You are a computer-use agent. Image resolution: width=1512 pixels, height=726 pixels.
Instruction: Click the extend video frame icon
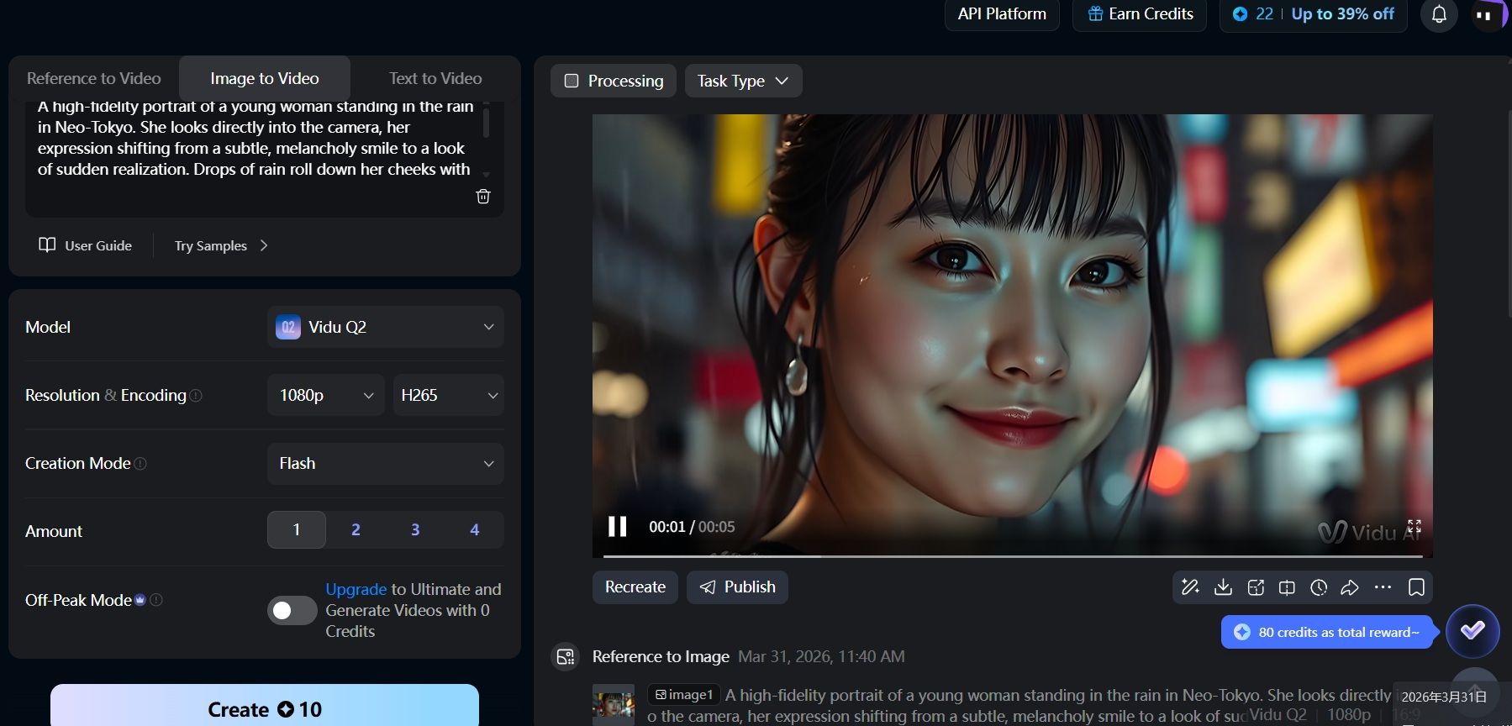[x=1287, y=587]
